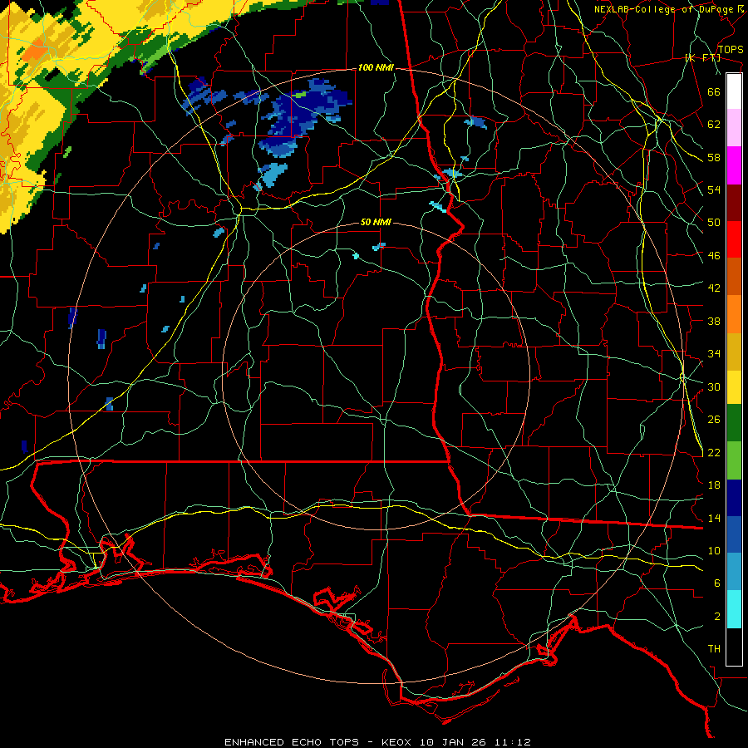Viewport: 748px width, 748px height.
Task: Click the TH threshold label
Action: [x=714, y=649]
